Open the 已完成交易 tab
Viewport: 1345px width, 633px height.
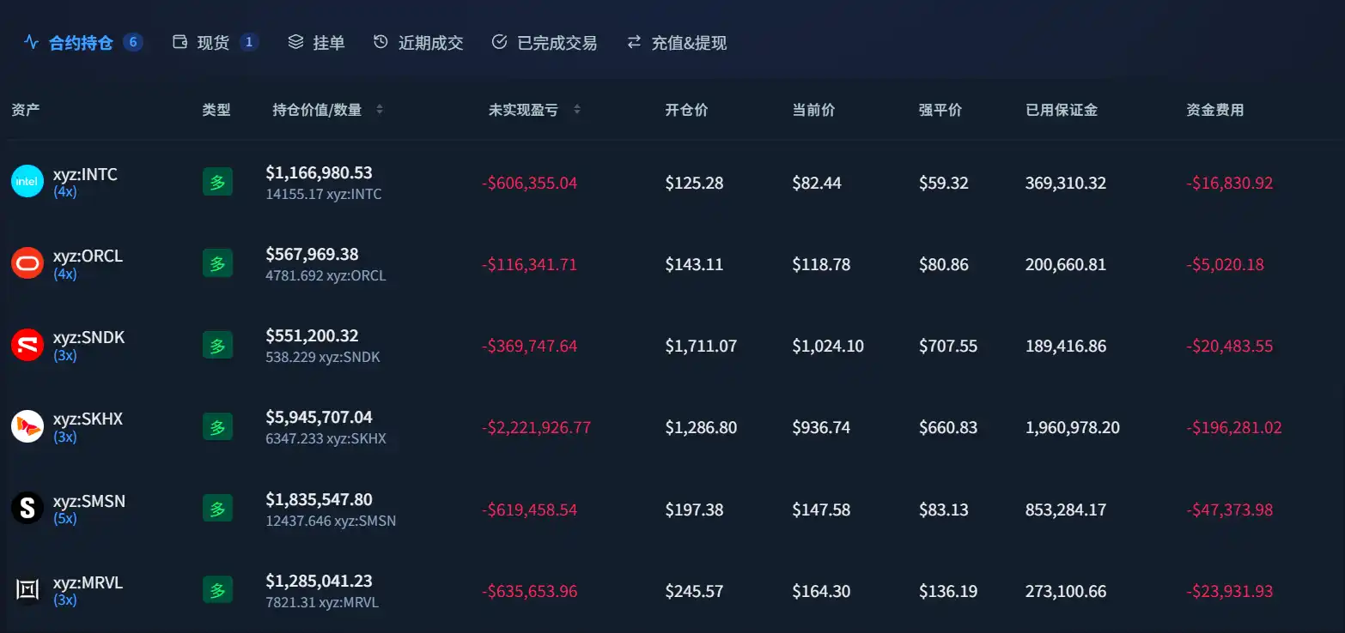pos(545,42)
